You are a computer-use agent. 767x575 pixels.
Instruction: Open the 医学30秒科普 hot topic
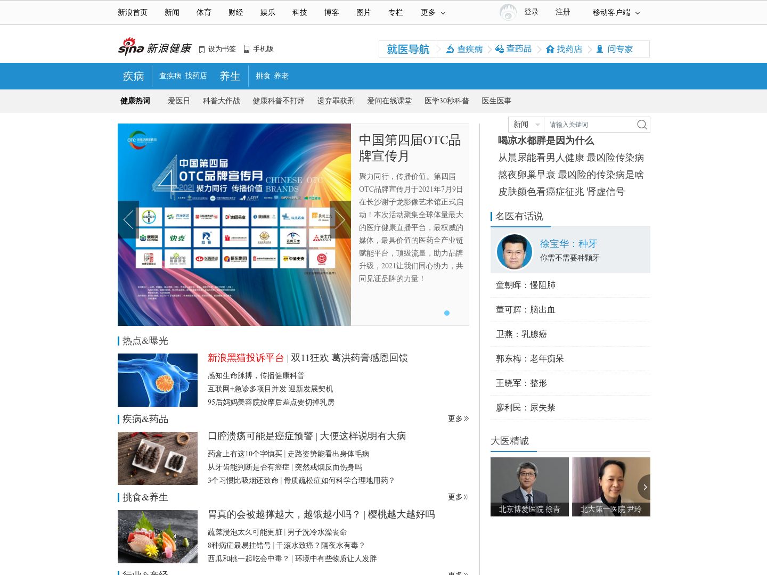[447, 101]
